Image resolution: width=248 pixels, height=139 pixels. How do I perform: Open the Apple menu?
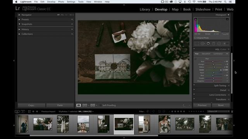pyautogui.click(x=16, y=2)
